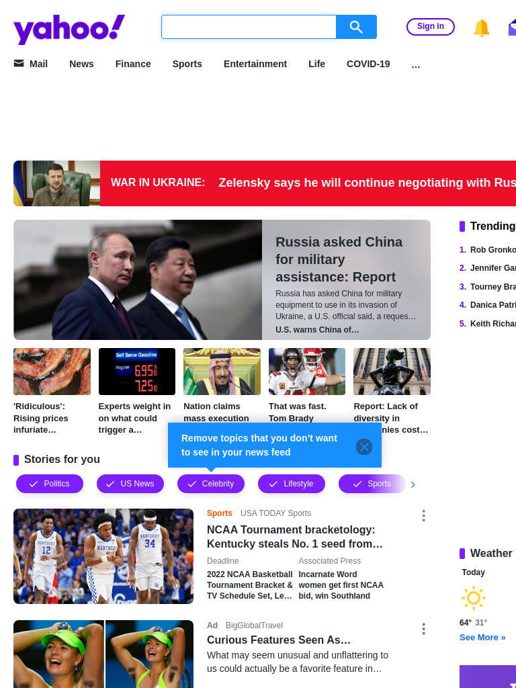Open the Fearless Girl statue thumbnail
The height and width of the screenshot is (688, 516).
tap(392, 371)
